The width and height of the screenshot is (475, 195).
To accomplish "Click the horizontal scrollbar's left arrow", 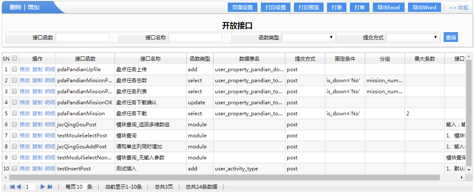I will pyautogui.click(x=6, y=178).
